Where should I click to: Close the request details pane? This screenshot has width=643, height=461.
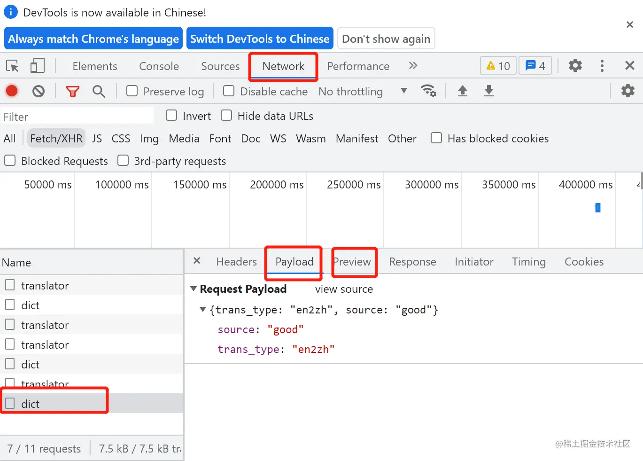coord(197,260)
